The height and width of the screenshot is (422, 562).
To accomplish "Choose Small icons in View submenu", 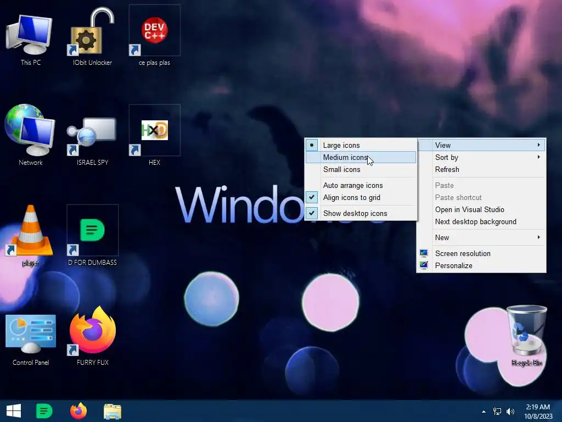I will (361, 169).
